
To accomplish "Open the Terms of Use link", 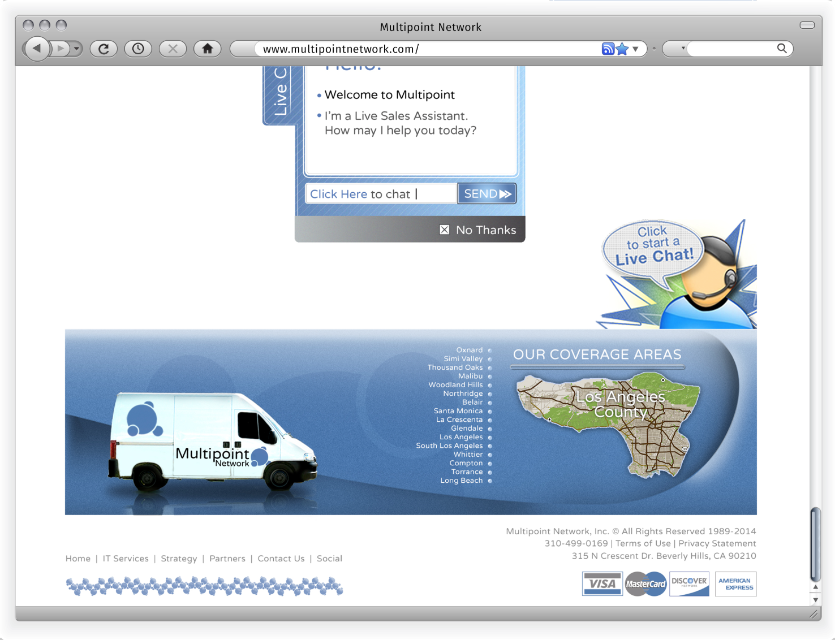I will click(x=643, y=543).
